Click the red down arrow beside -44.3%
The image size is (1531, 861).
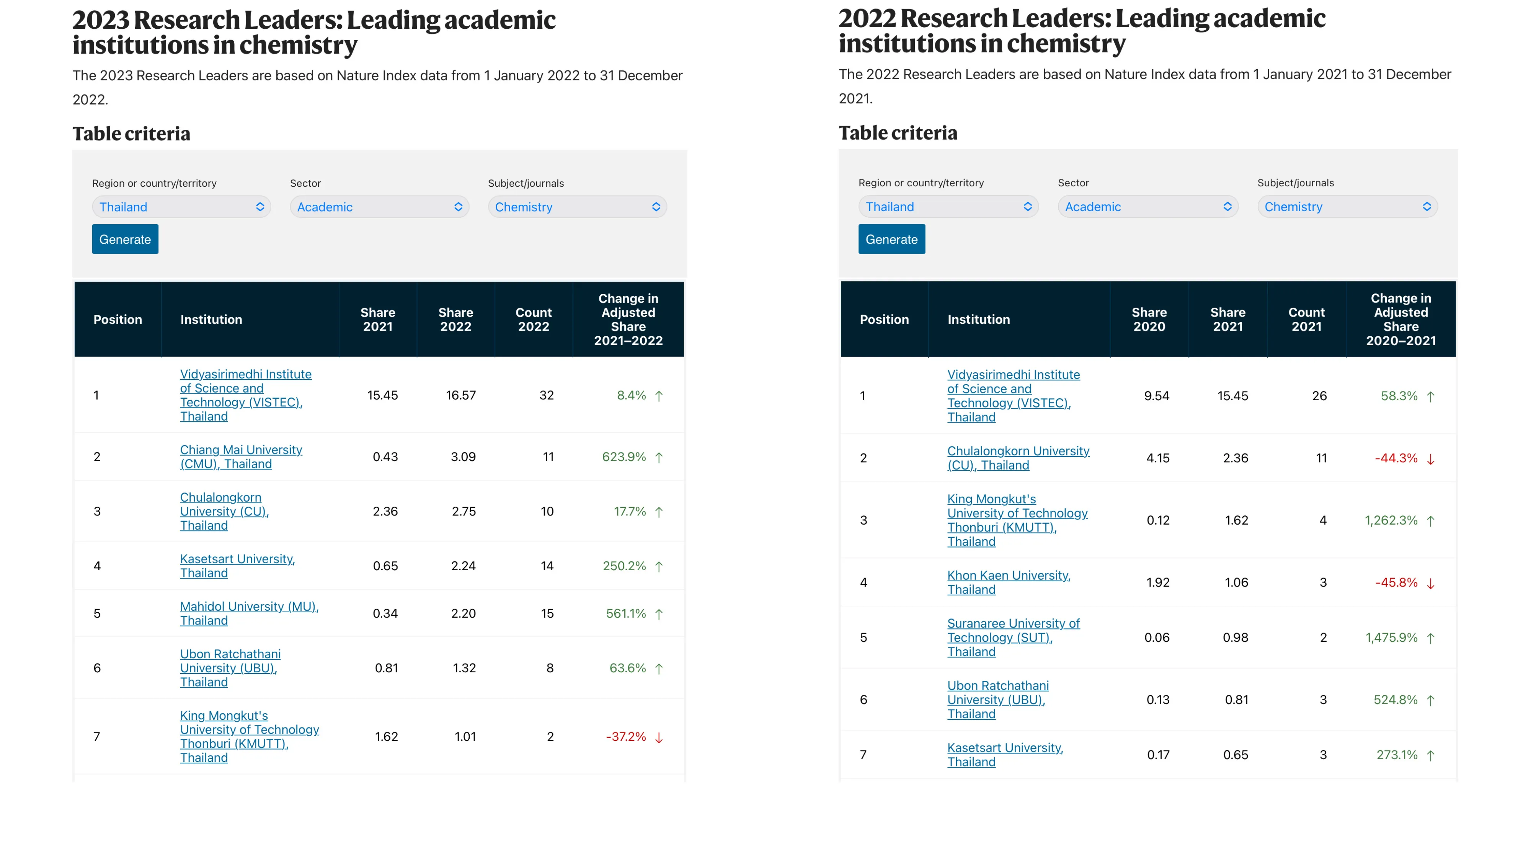pyautogui.click(x=1431, y=459)
